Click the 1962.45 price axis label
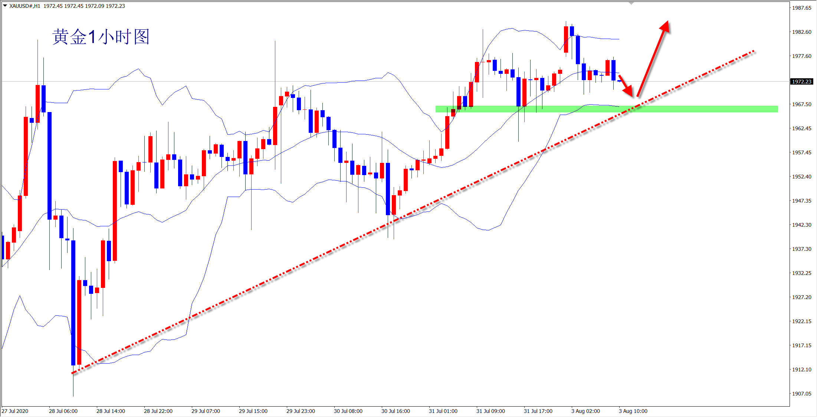This screenshot has height=417, width=817. pos(802,128)
